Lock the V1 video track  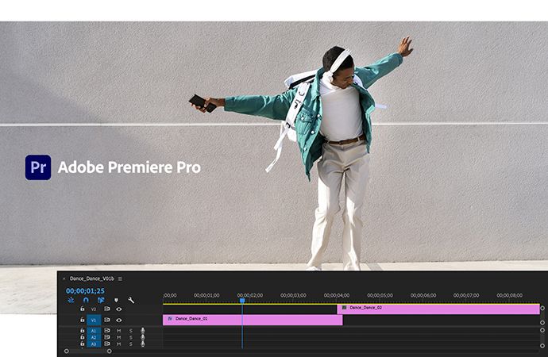click(x=82, y=320)
